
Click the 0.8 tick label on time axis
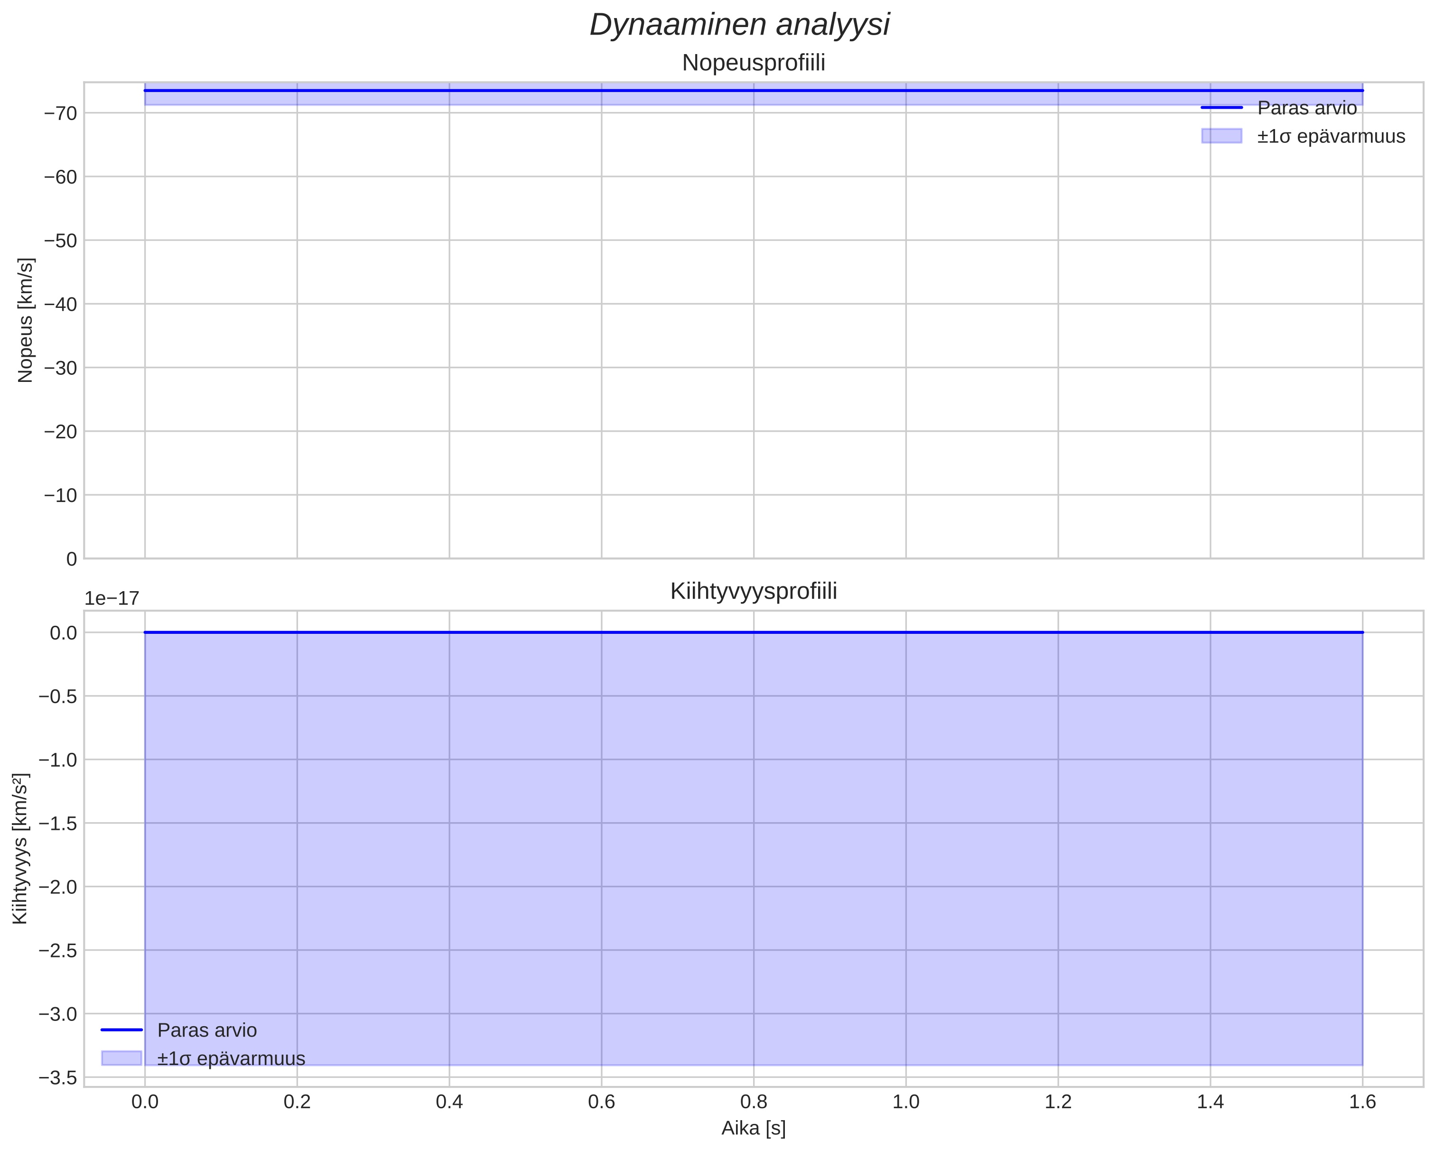[x=754, y=1102]
